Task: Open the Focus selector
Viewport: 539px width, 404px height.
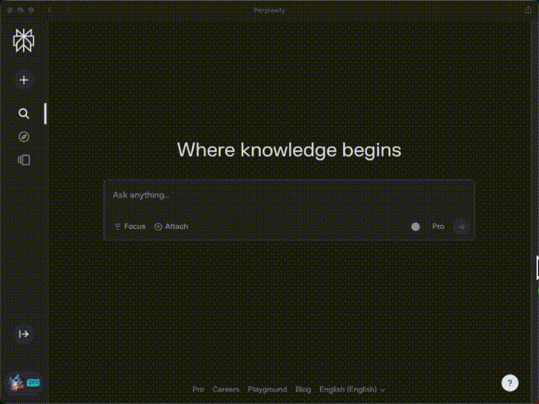Action: tap(129, 227)
